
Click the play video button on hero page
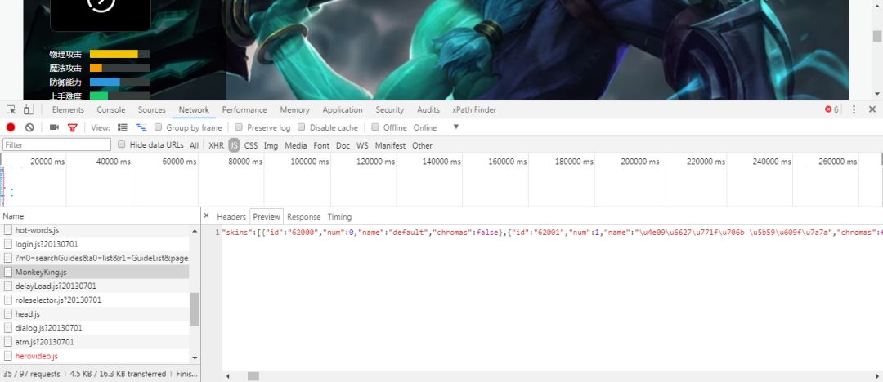[x=101, y=5]
